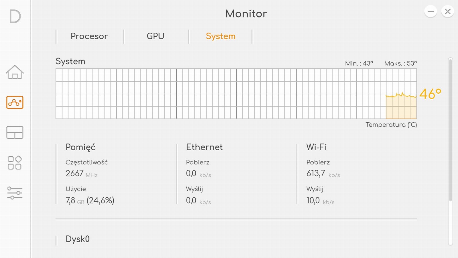This screenshot has height=258, width=458.
Task: Open the layout panels icon in sidebar
Action: [15, 133]
